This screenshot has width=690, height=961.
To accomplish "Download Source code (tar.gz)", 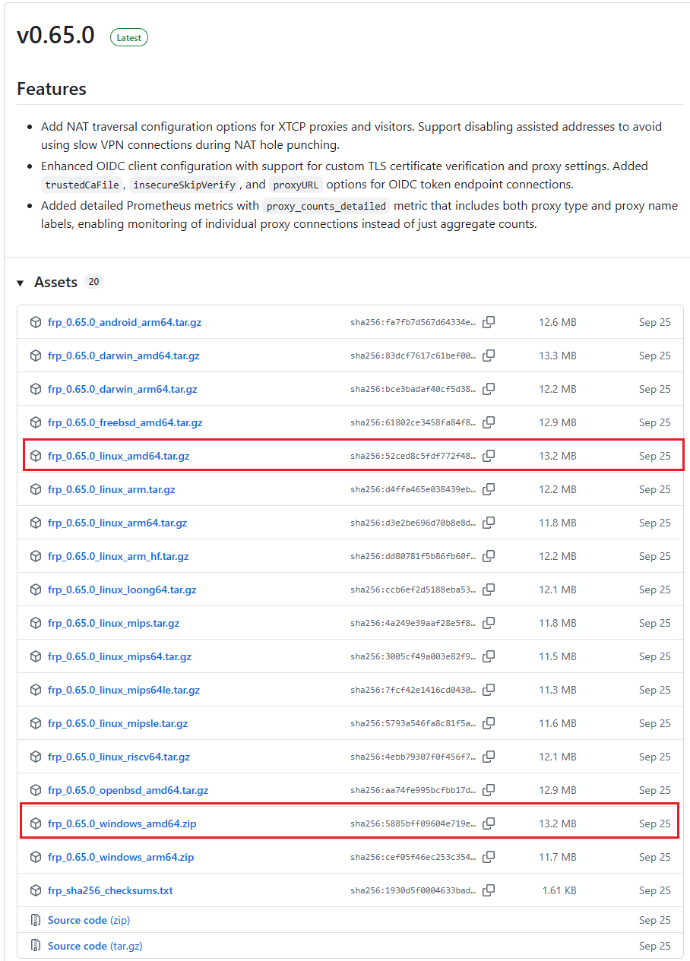I will 95,946.
